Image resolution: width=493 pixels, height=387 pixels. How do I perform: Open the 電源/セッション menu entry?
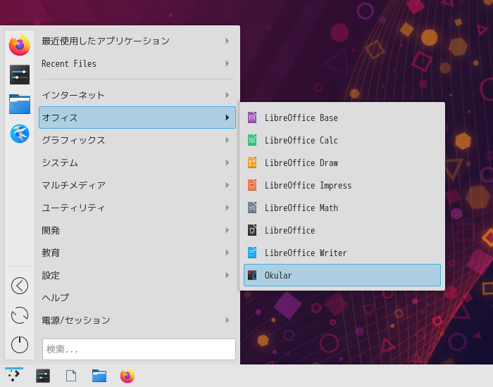click(x=137, y=320)
